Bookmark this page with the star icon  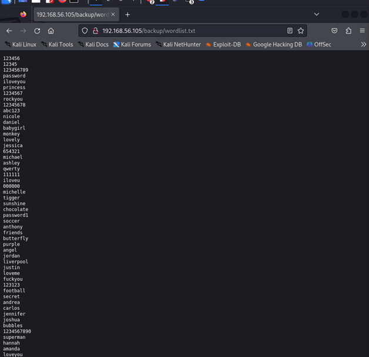(301, 31)
